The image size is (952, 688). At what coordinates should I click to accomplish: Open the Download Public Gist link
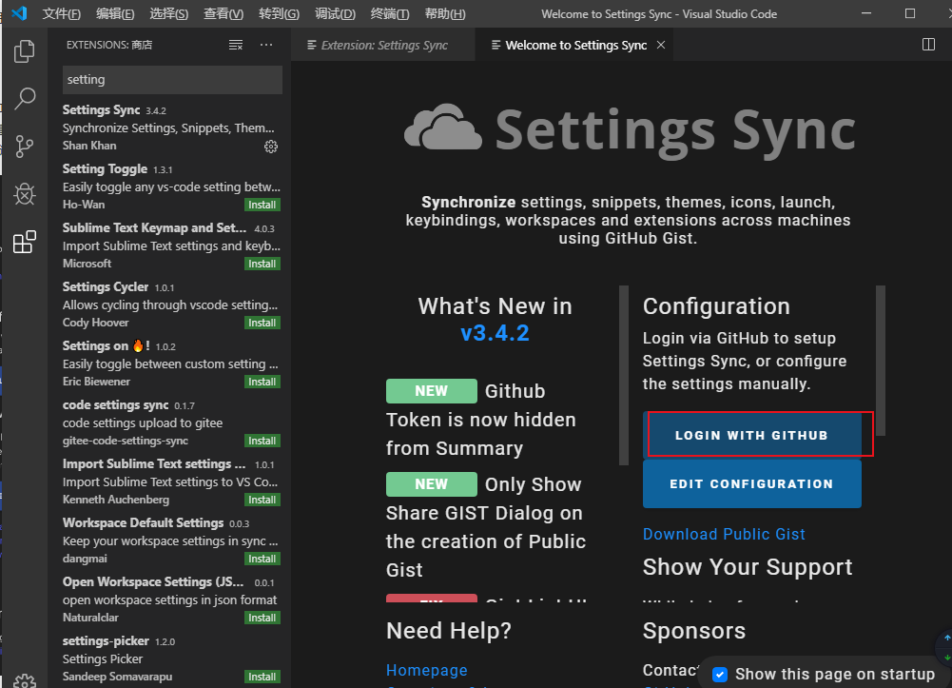tap(724, 534)
